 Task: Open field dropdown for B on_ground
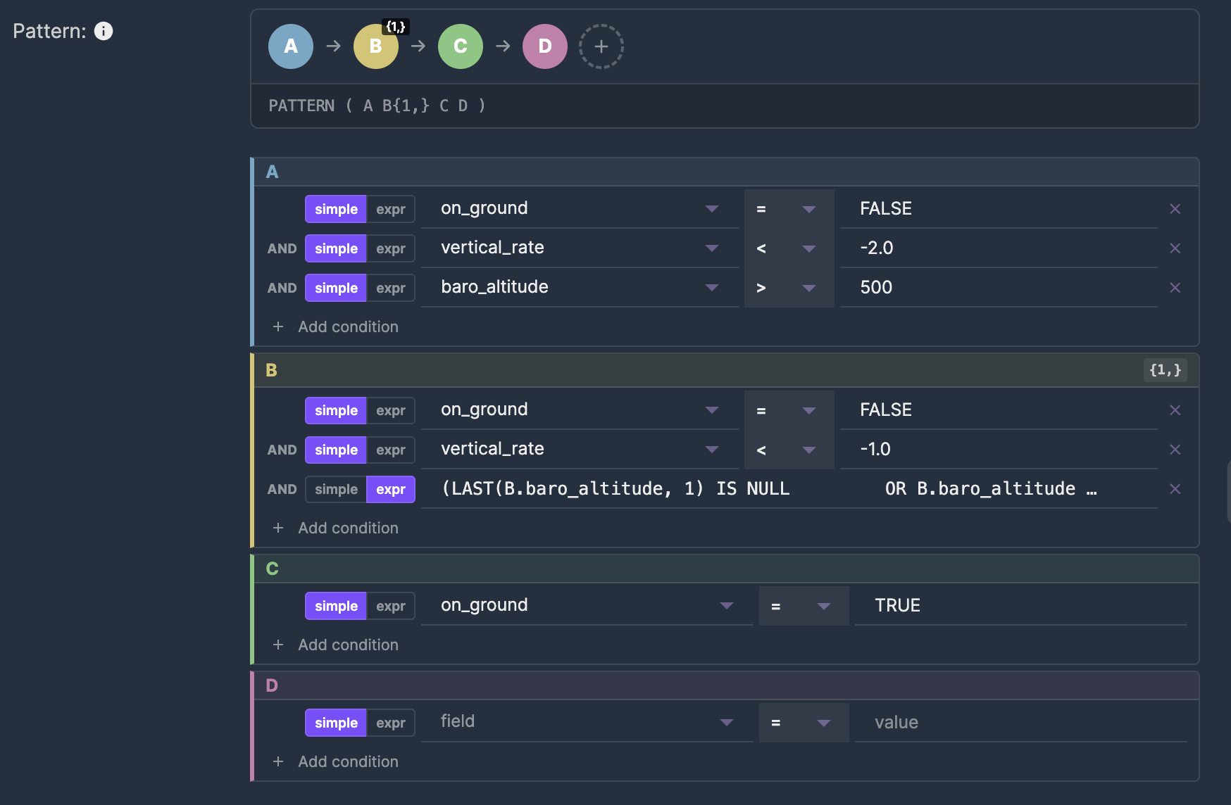[x=580, y=410]
